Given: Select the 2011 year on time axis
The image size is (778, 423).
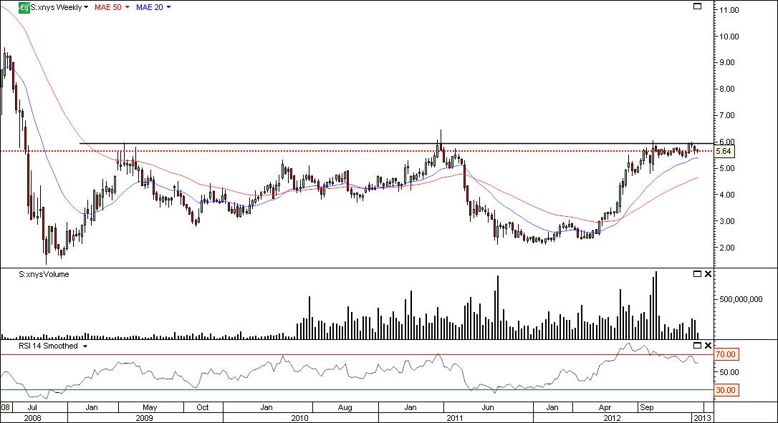Looking at the screenshot, I should pos(455,417).
